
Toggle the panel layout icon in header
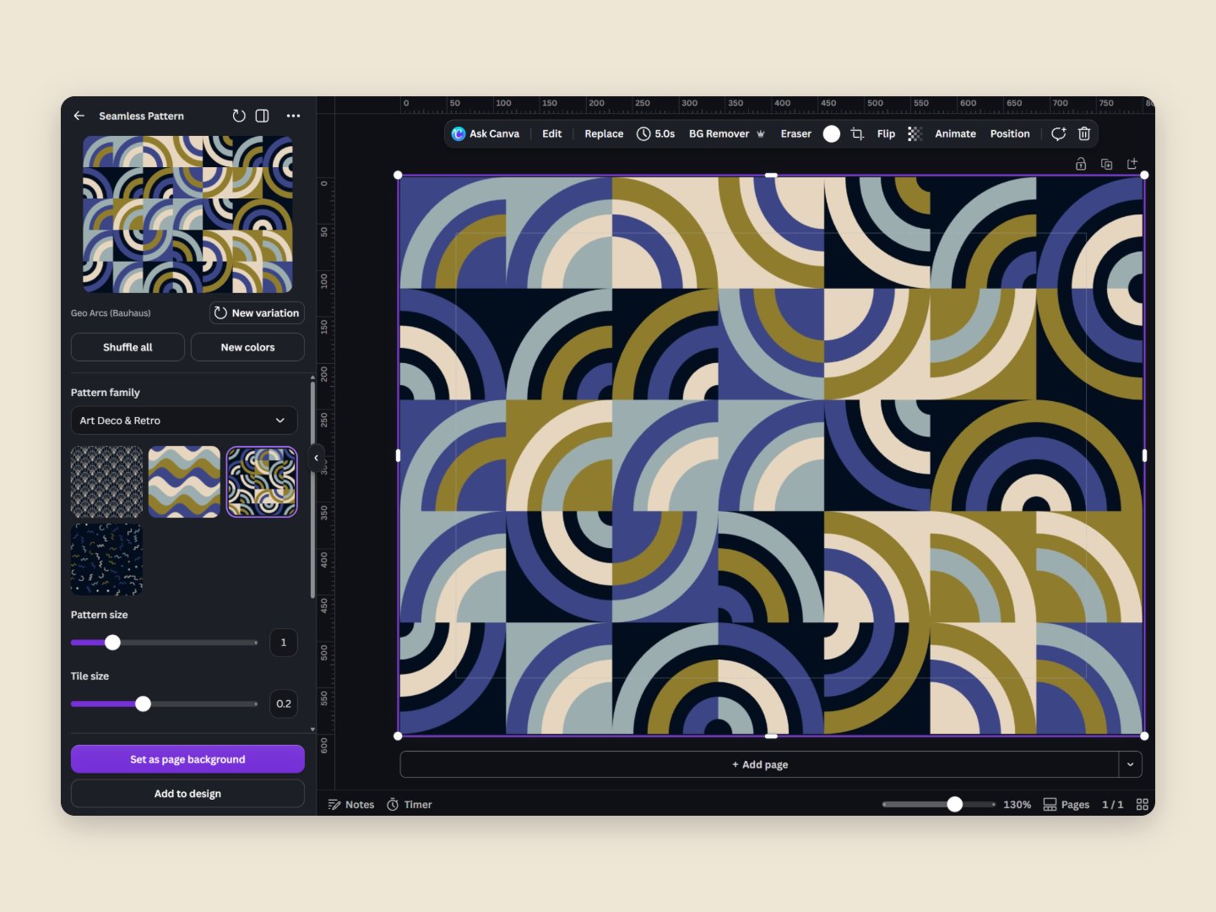click(x=263, y=116)
